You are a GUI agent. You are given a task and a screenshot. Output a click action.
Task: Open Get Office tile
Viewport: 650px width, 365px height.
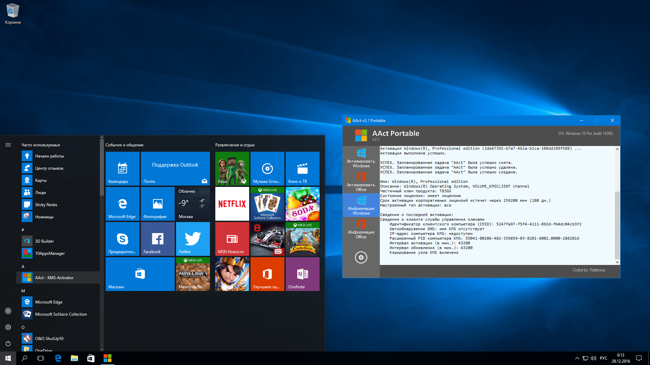[x=267, y=274]
